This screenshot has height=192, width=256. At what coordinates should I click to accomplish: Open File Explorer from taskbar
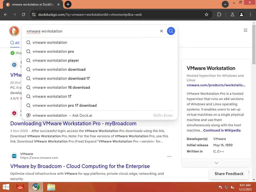coord(51,187)
